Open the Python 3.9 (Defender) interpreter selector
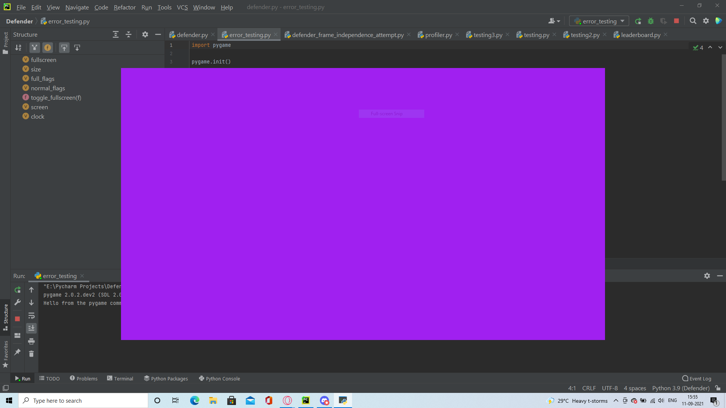Image resolution: width=726 pixels, height=408 pixels. (x=681, y=388)
